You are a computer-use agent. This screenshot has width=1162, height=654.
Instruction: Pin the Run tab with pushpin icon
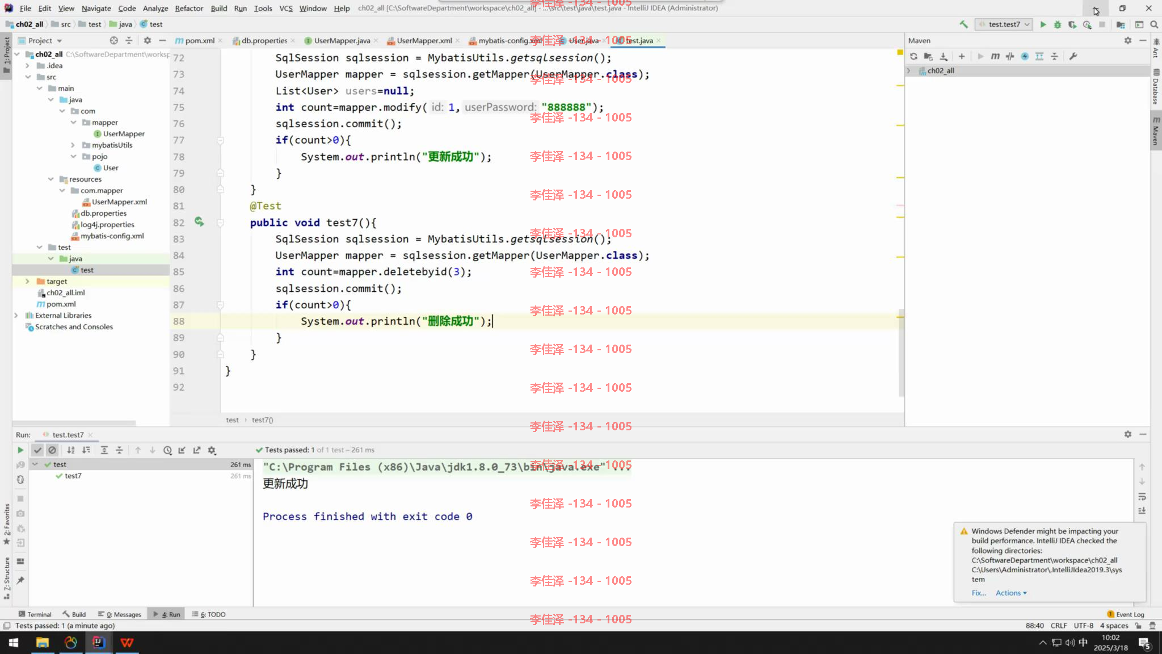coord(20,580)
